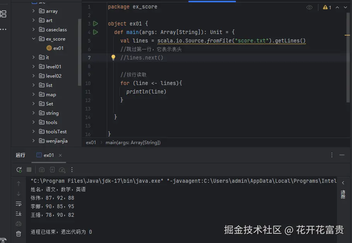Print the console output

[19, 224]
